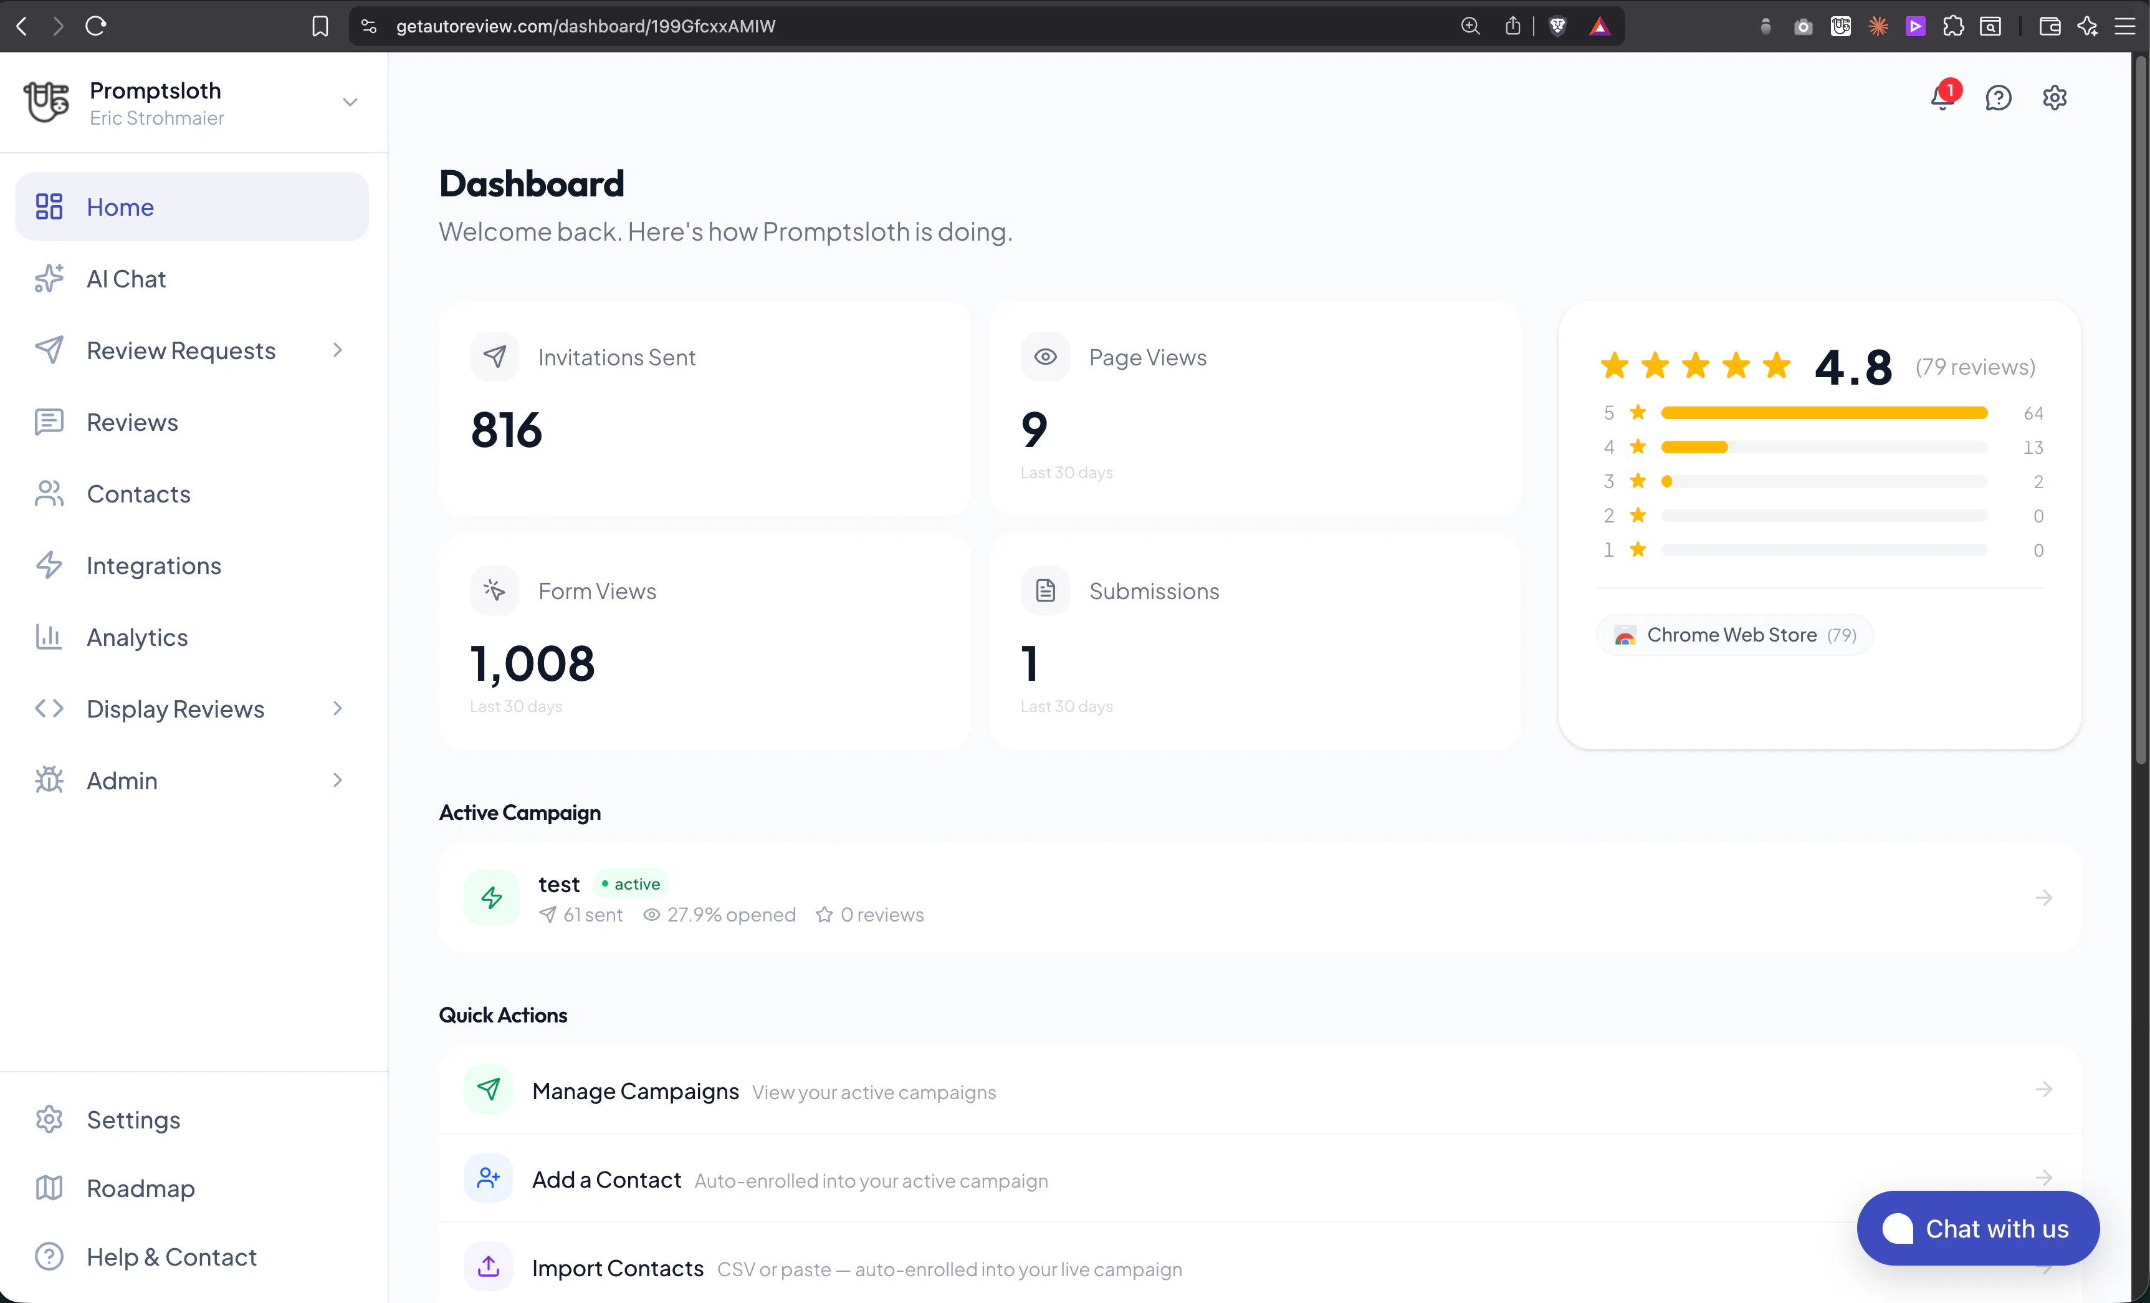Click the Promptsloth logo icon
The height and width of the screenshot is (1303, 2150).
click(x=46, y=103)
